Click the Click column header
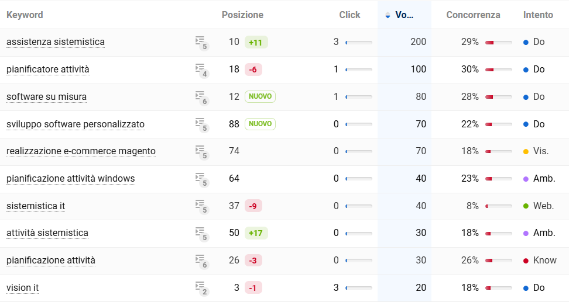The height and width of the screenshot is (302, 569). (349, 15)
